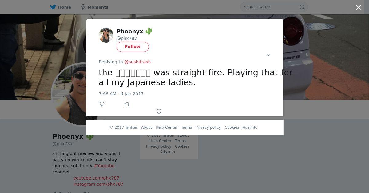Reply to the tweet using the speech bubble icon

point(102,104)
